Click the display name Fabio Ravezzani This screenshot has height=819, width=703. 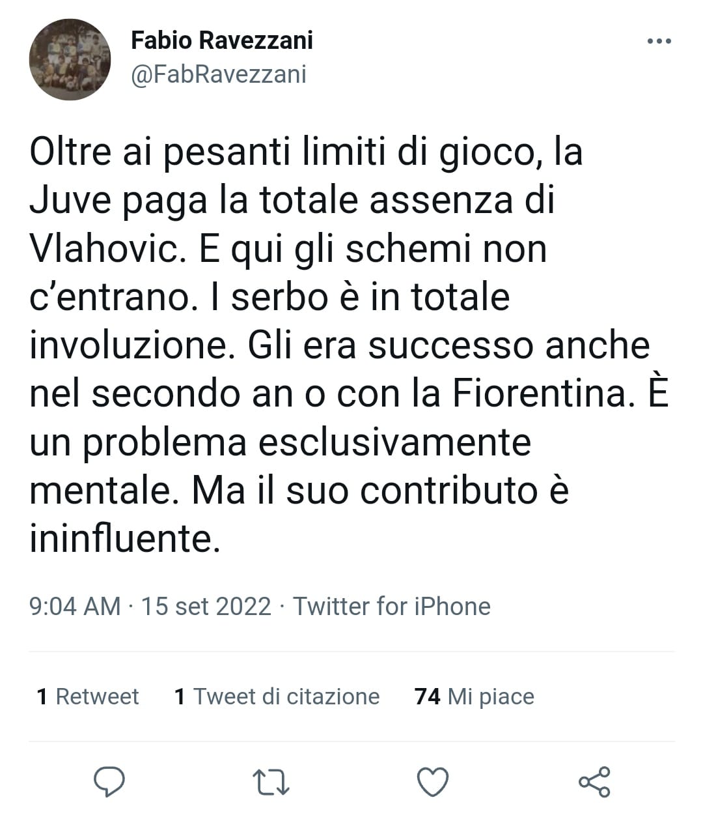[x=222, y=40]
